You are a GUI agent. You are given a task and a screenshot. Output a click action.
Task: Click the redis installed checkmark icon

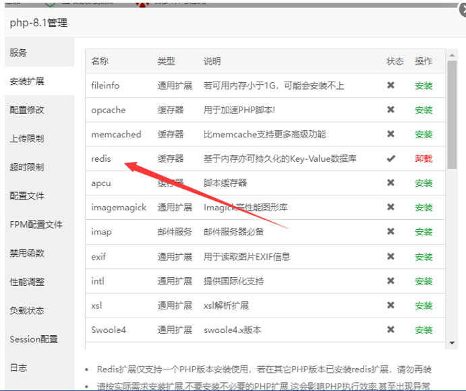391,158
